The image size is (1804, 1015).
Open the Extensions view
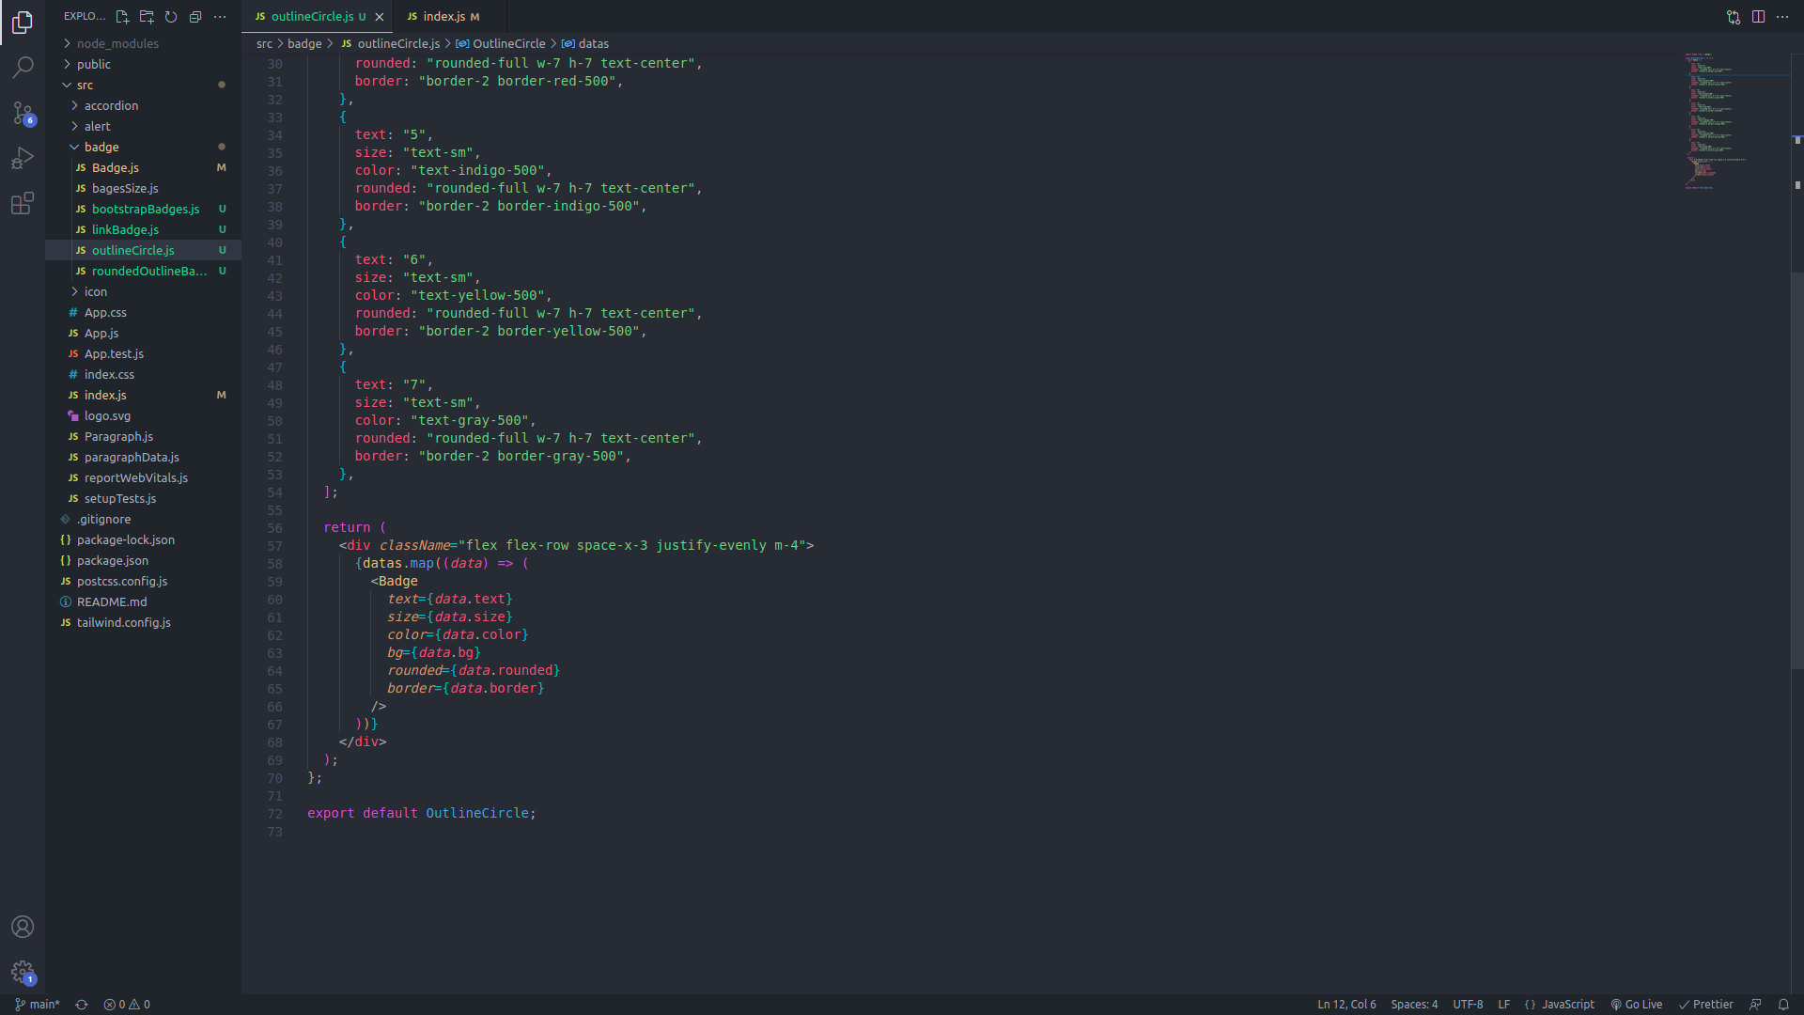[23, 203]
